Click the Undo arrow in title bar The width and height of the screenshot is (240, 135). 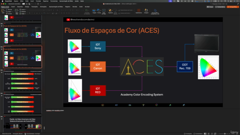click(32, 4)
